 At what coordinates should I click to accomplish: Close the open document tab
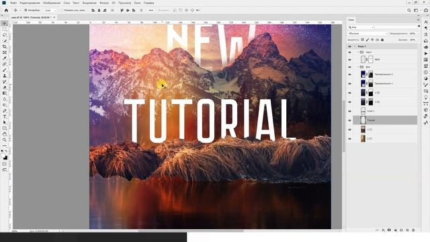click(54, 17)
